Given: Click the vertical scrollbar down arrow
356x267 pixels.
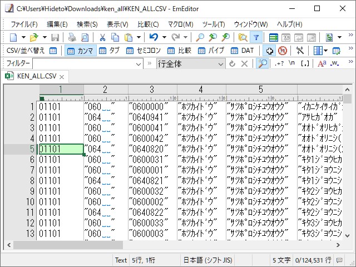Looking at the screenshot, I should [347, 235].
